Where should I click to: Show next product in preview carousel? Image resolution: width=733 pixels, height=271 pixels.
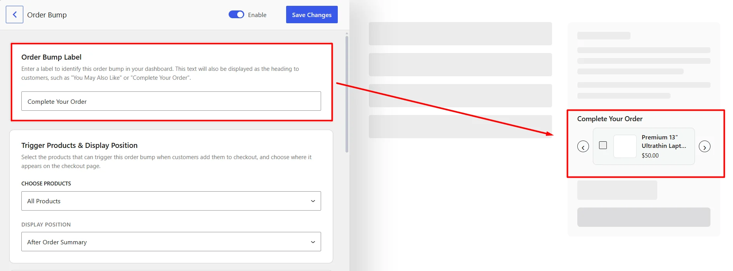pos(705,147)
